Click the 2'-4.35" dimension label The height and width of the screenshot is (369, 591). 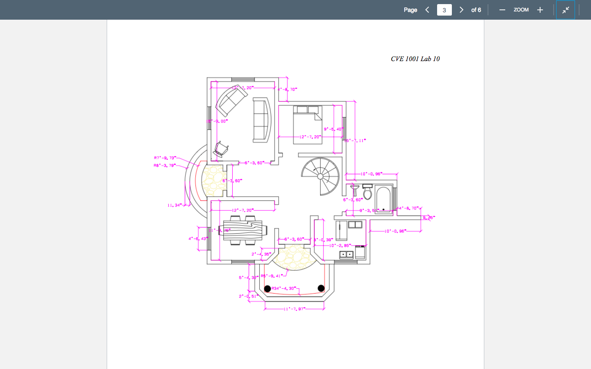click(x=261, y=254)
